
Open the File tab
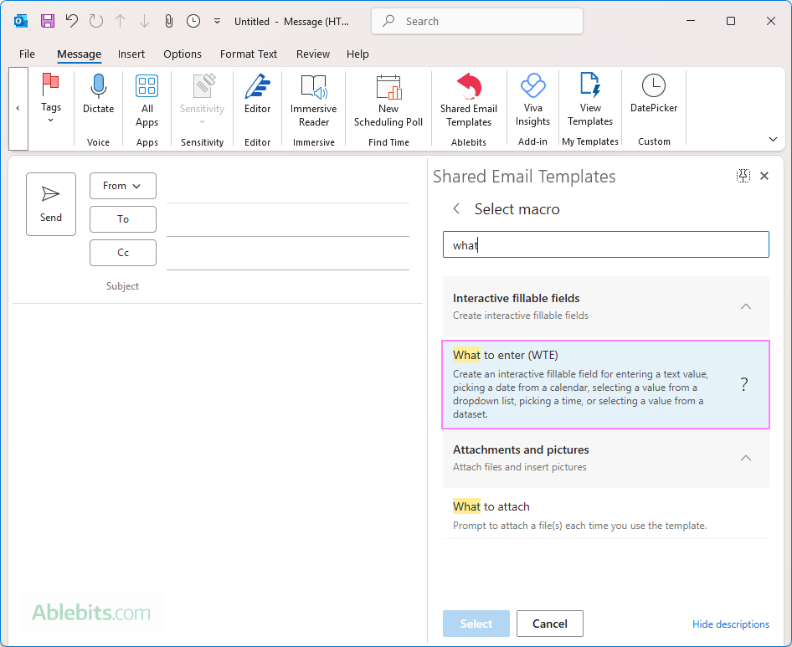(x=27, y=54)
